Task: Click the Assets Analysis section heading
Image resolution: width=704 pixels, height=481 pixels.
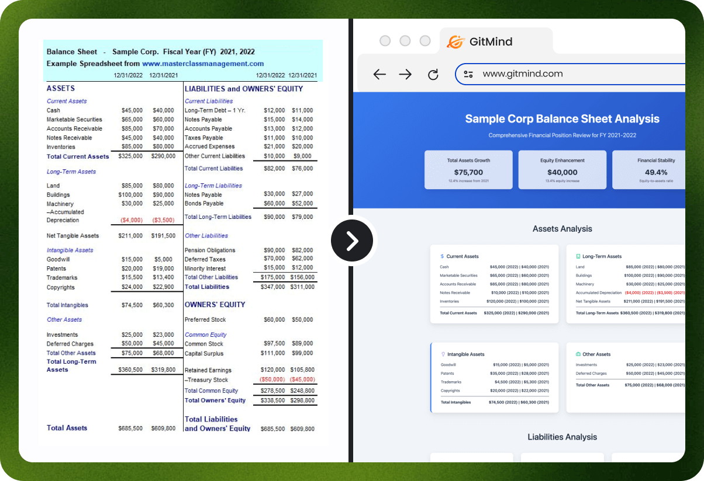Action: tap(562, 229)
